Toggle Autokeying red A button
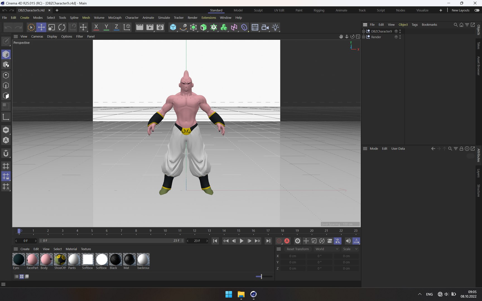The height and width of the screenshot is (301, 482). [x=287, y=241]
